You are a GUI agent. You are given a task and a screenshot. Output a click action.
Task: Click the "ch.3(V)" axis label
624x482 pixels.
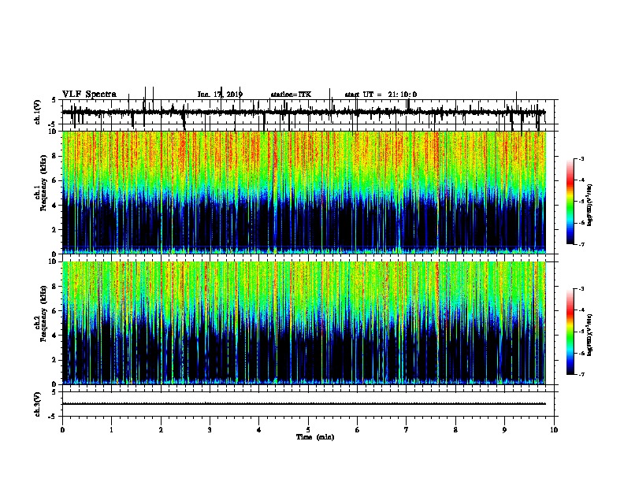[x=38, y=405]
